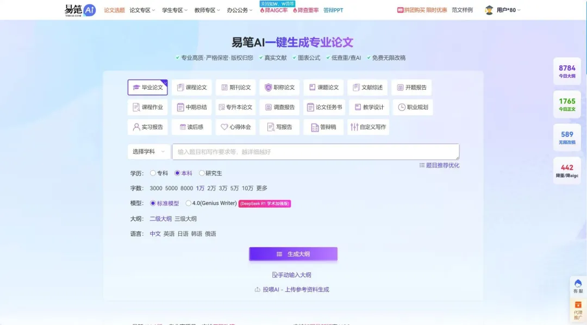Select the 专科 education radio button
The height and width of the screenshot is (325, 587).
tap(153, 173)
